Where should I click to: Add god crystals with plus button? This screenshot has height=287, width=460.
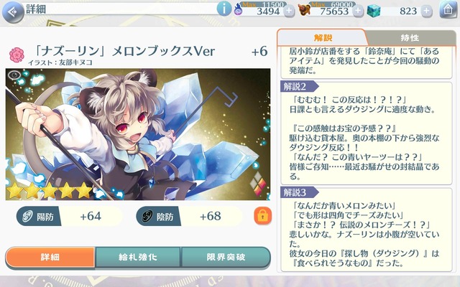point(426,11)
